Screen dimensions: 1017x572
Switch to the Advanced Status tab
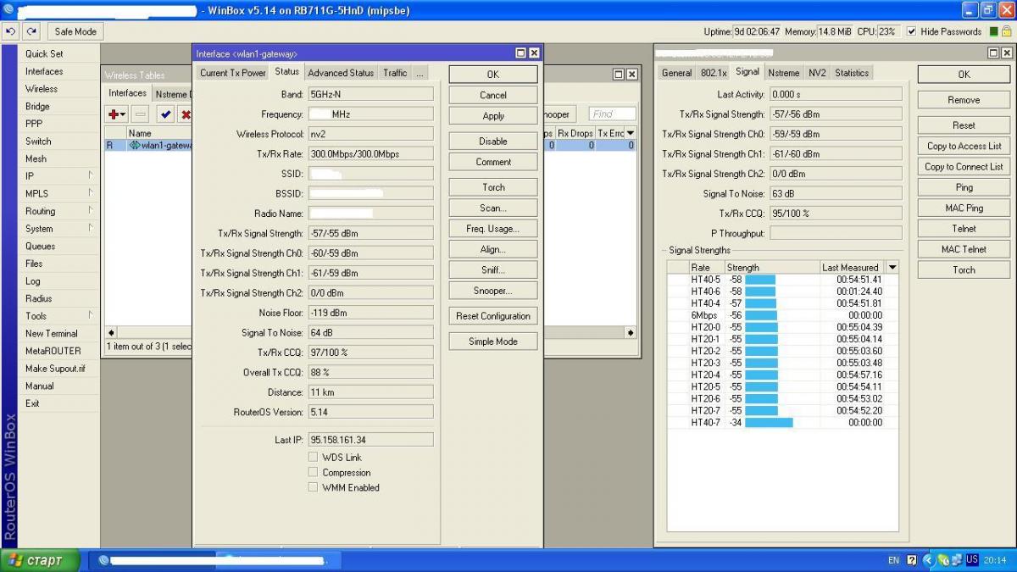point(340,73)
